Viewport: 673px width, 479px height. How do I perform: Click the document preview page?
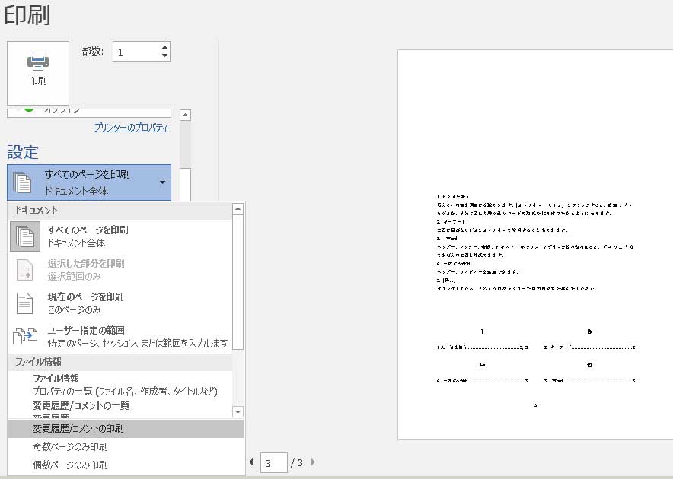(x=534, y=243)
